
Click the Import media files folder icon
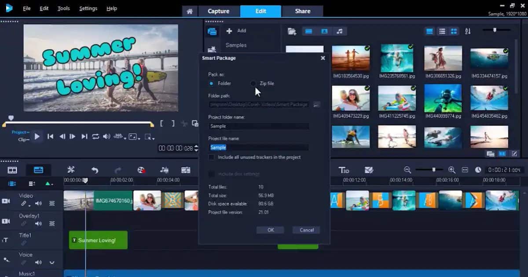[x=291, y=31]
